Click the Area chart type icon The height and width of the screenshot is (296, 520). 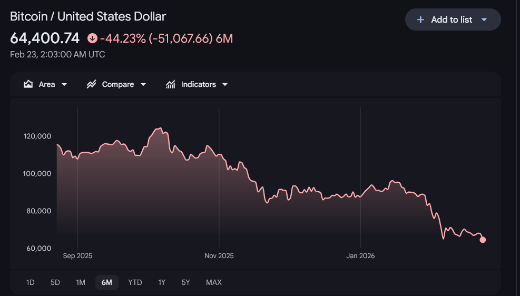tap(28, 84)
